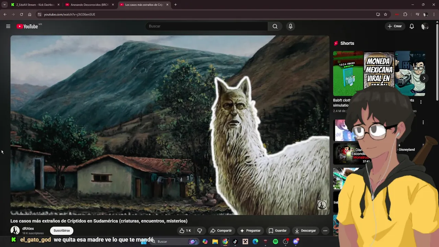Open Minecraft creeper icon in taskbar
The width and height of the screenshot is (439, 247).
(x=245, y=242)
